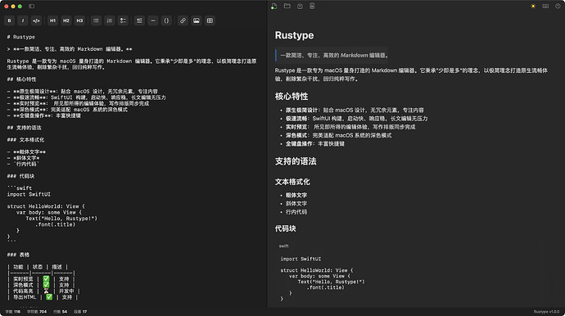This screenshot has width=565, height=316.
Task: Click the export document icon
Action: click(312, 6)
